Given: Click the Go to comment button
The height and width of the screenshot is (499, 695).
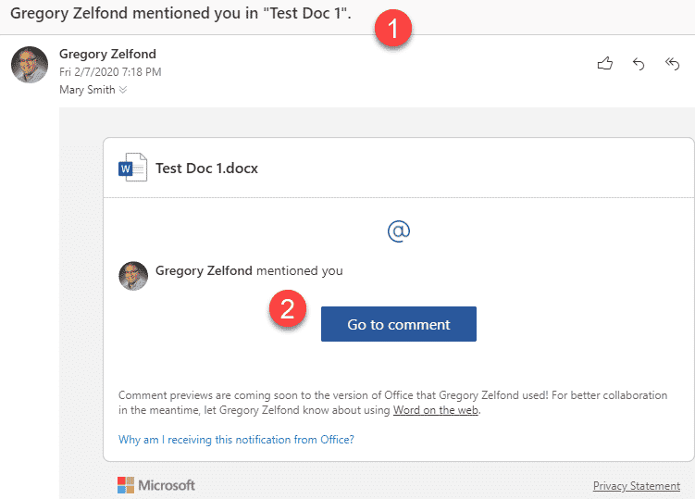Looking at the screenshot, I should click(x=399, y=324).
